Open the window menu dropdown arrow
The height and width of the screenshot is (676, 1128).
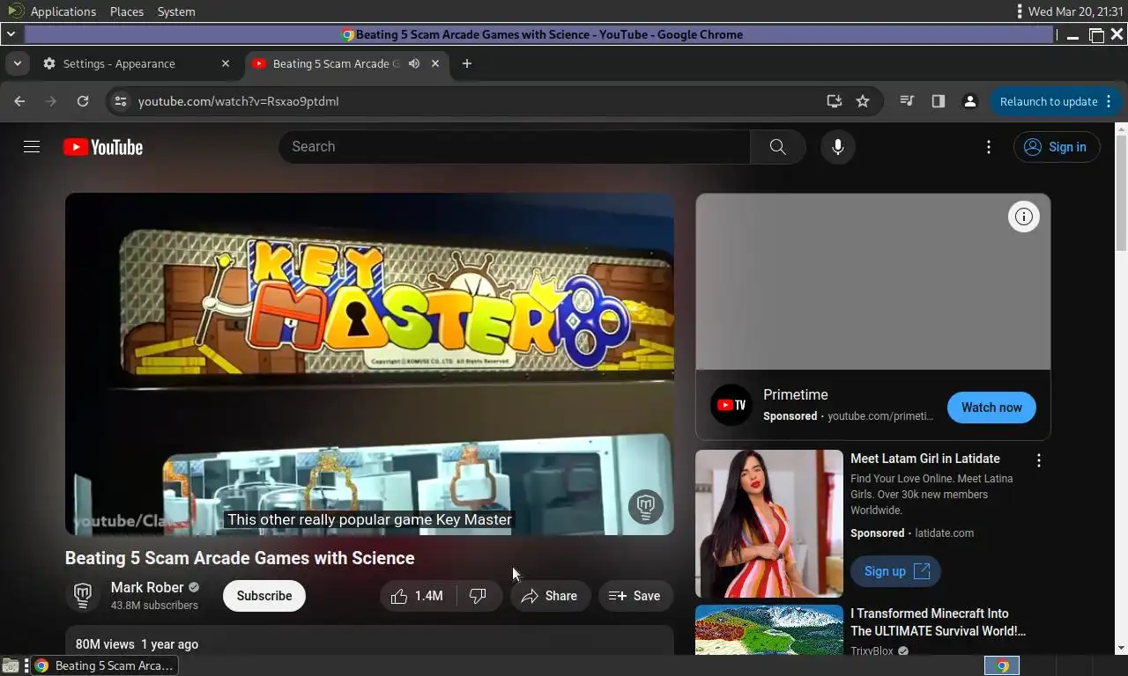(11, 34)
